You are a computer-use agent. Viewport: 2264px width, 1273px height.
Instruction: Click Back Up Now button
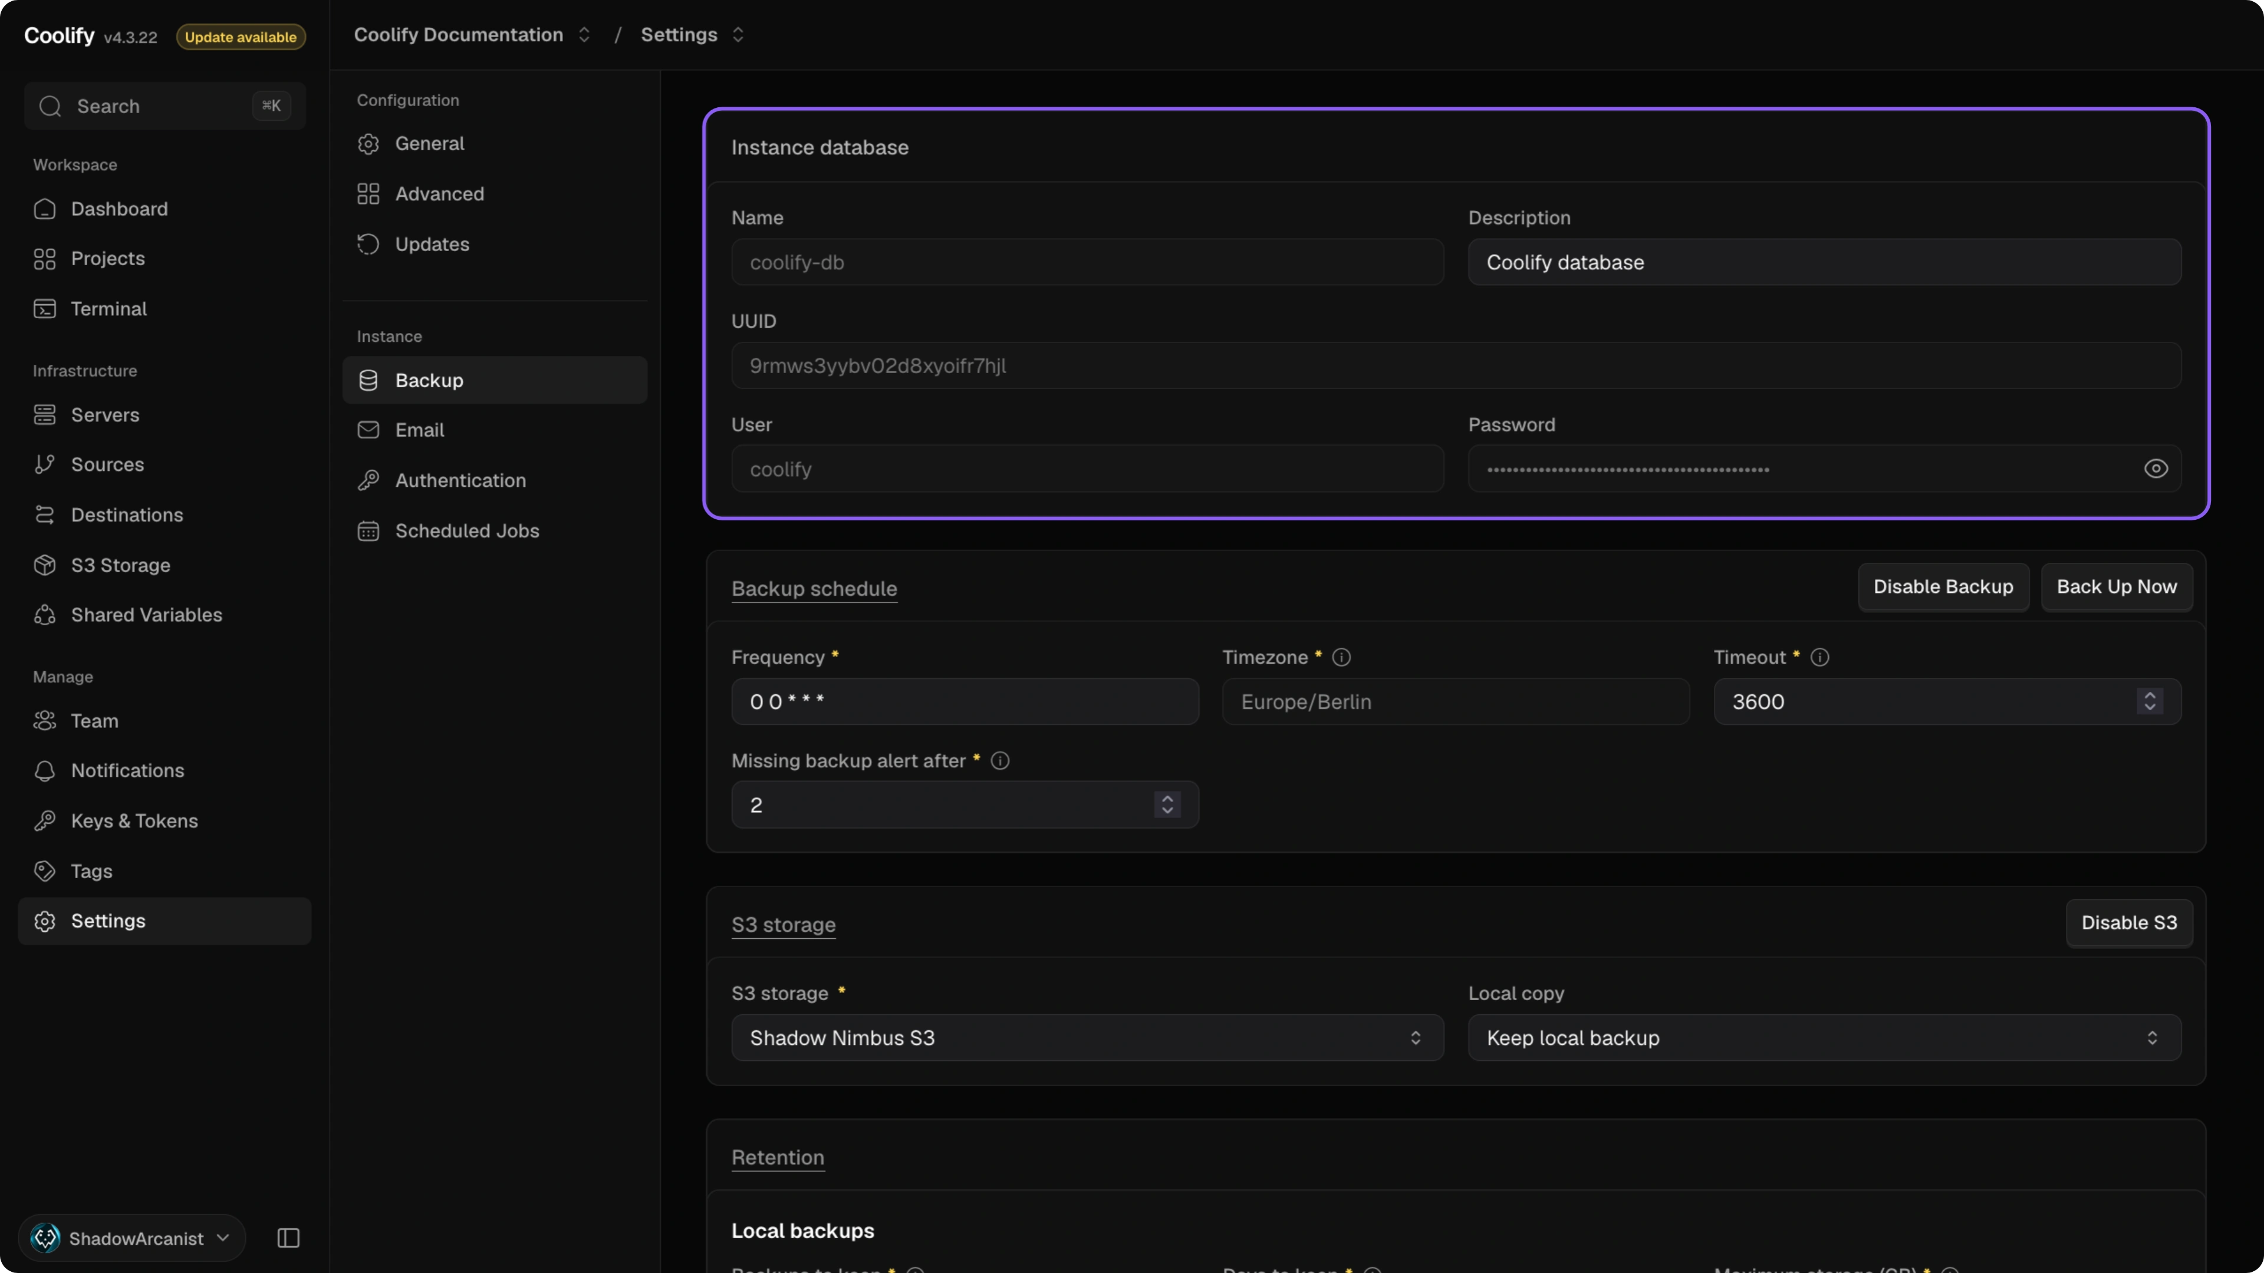(x=2117, y=587)
